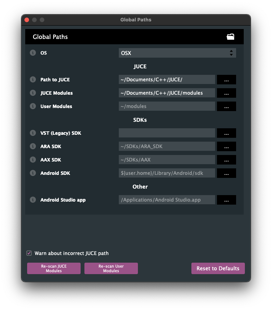
Task: Click the info icon beside Android Studio app
Action: coord(33,200)
